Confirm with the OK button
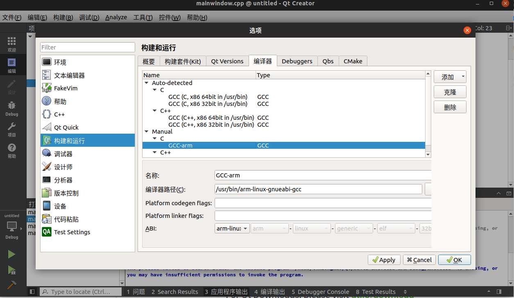514x298 pixels. click(x=455, y=260)
